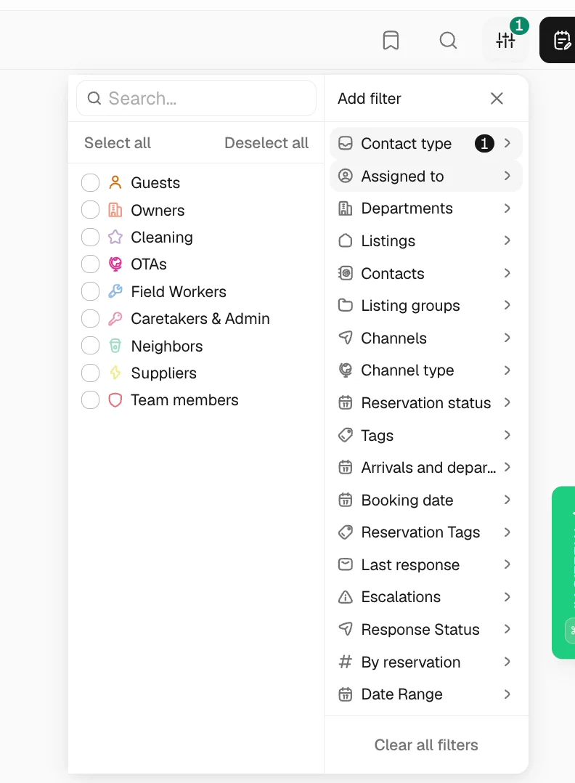The width and height of the screenshot is (575, 783).
Task: Click the Owners building icon
Action: (x=115, y=210)
